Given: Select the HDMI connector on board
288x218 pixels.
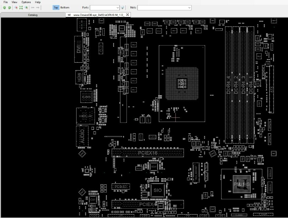Looking at the screenshot, I should (79, 77).
